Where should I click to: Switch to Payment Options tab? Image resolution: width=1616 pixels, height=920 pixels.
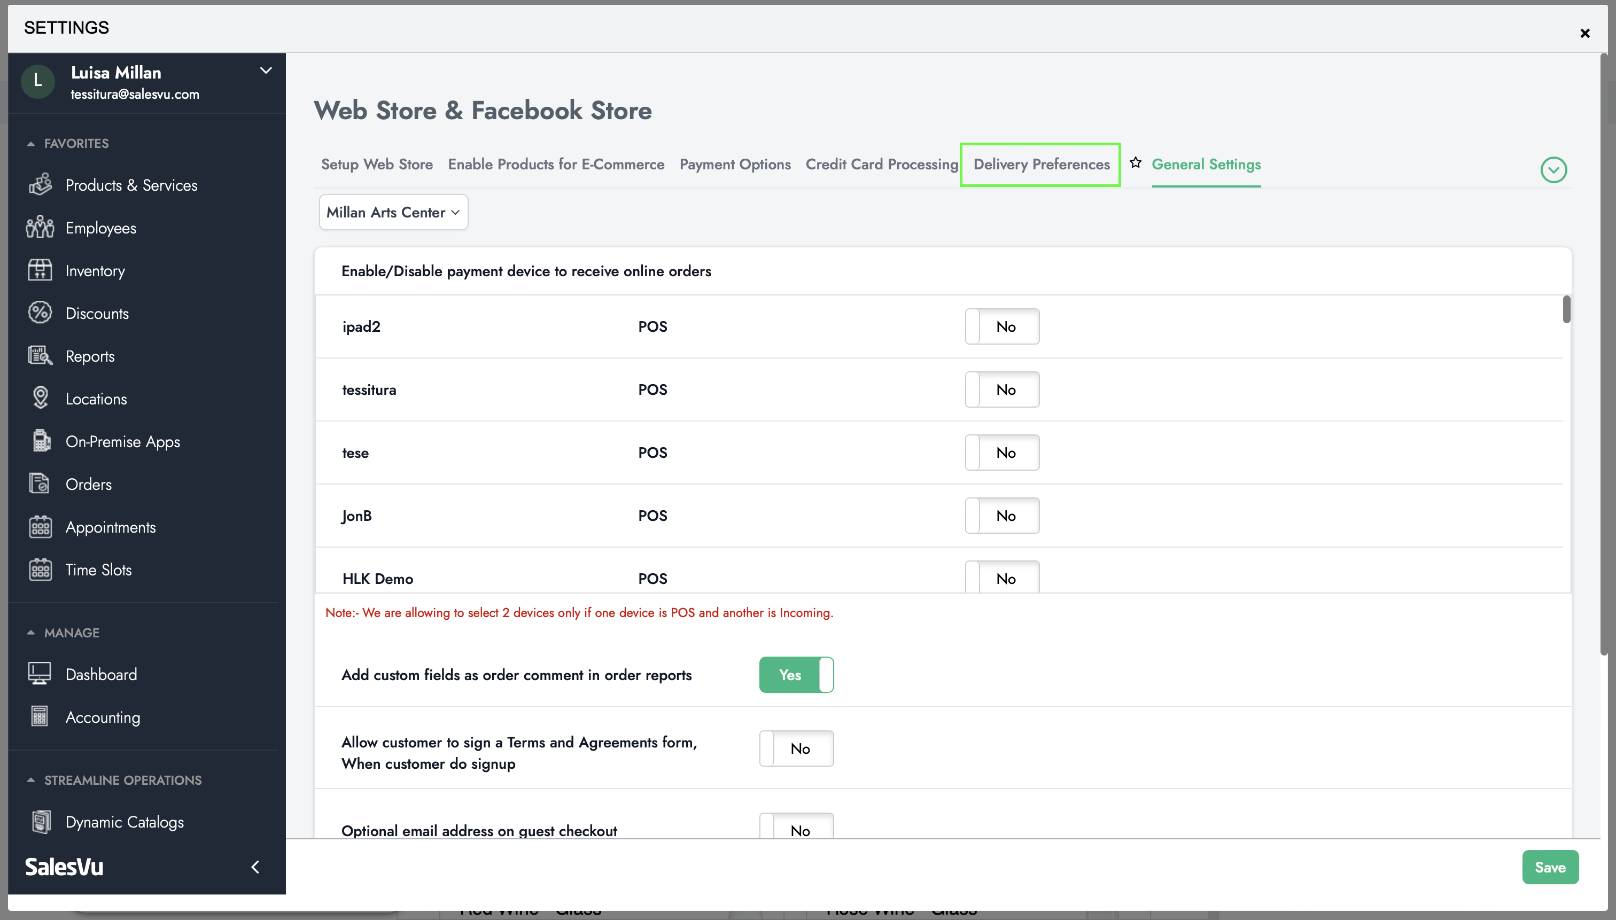click(735, 164)
